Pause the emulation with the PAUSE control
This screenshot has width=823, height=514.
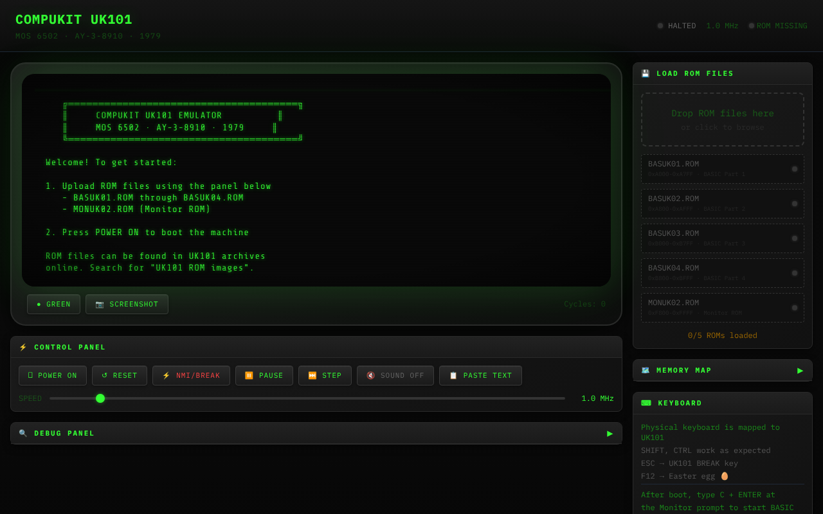[x=264, y=375]
